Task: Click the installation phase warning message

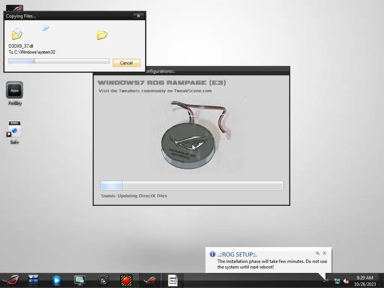Action: tap(272, 264)
